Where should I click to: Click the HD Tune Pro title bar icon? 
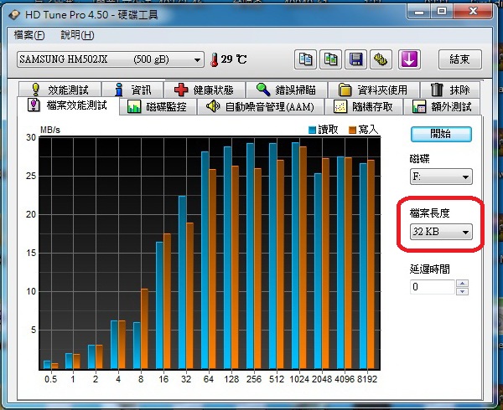coord(14,15)
